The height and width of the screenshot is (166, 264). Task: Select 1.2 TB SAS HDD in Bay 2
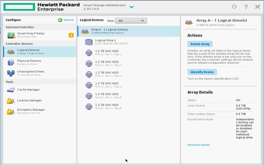point(129,63)
